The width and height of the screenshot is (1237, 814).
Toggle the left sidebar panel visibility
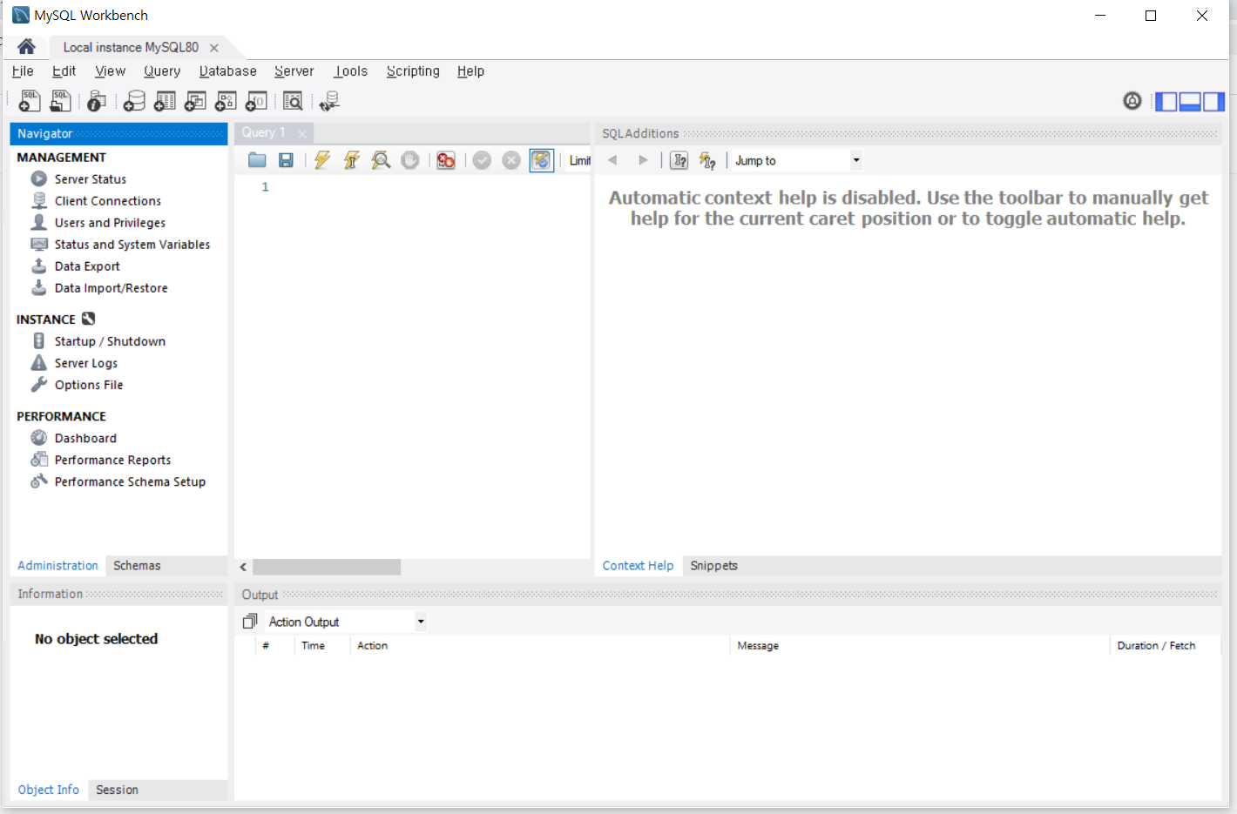pos(1166,101)
